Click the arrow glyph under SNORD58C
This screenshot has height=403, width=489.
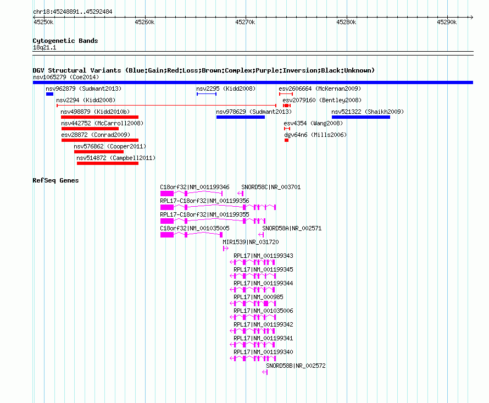tap(241, 194)
